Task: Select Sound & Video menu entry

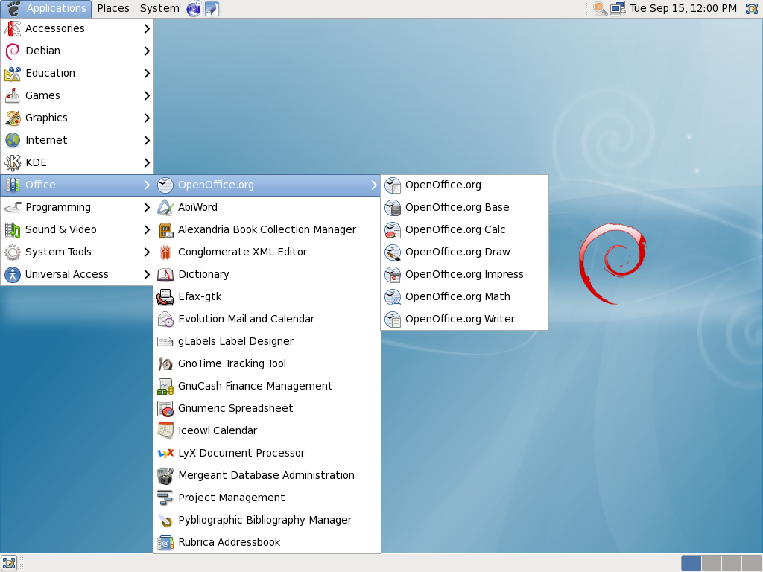Action: pyautogui.click(x=77, y=229)
